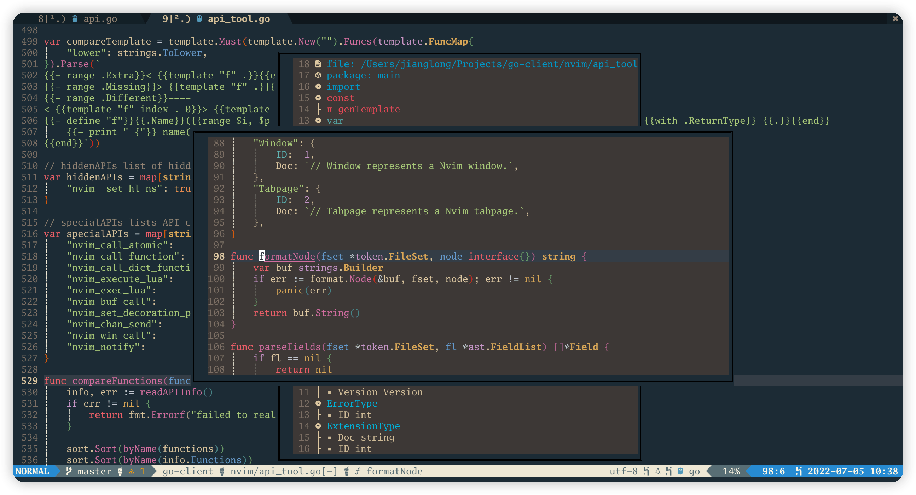Click the function icon before formatNode in statusline

357,472
